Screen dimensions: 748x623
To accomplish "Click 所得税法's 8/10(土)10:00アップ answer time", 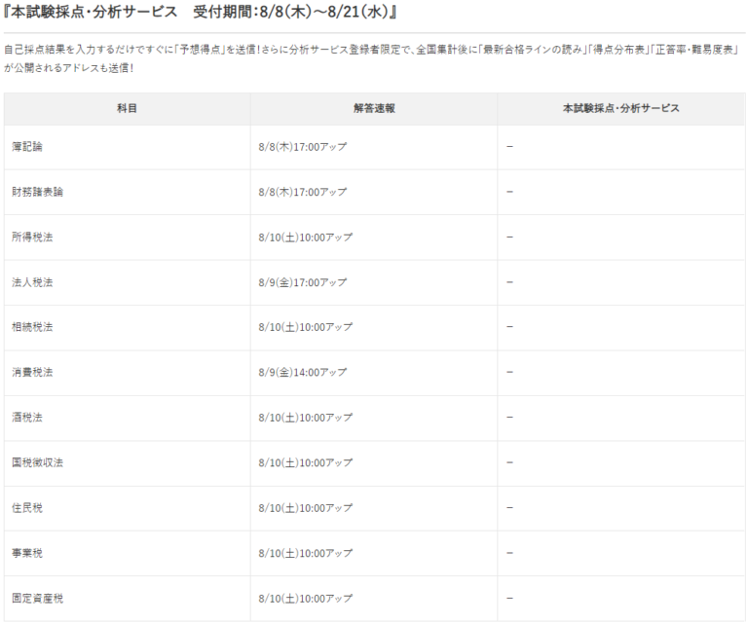I will click(305, 237).
